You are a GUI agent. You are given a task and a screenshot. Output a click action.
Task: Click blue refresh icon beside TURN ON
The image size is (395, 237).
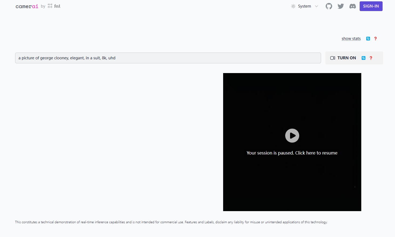click(363, 58)
